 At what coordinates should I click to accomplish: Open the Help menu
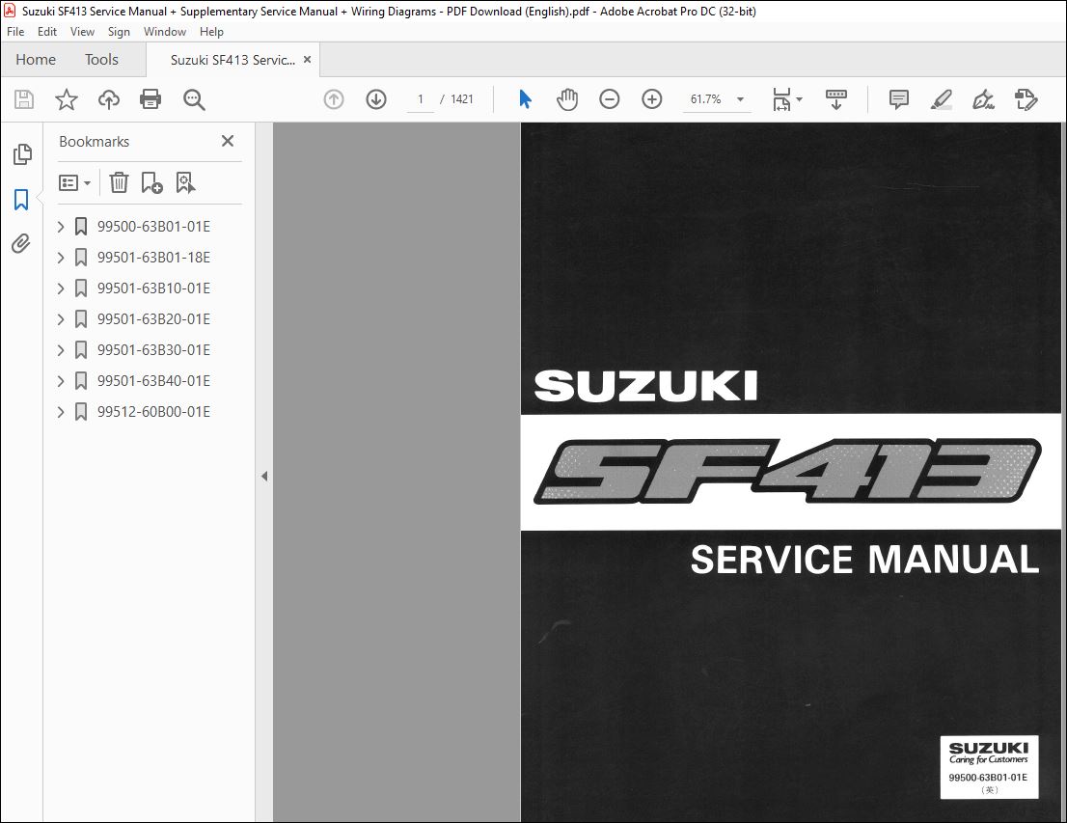[x=211, y=31]
